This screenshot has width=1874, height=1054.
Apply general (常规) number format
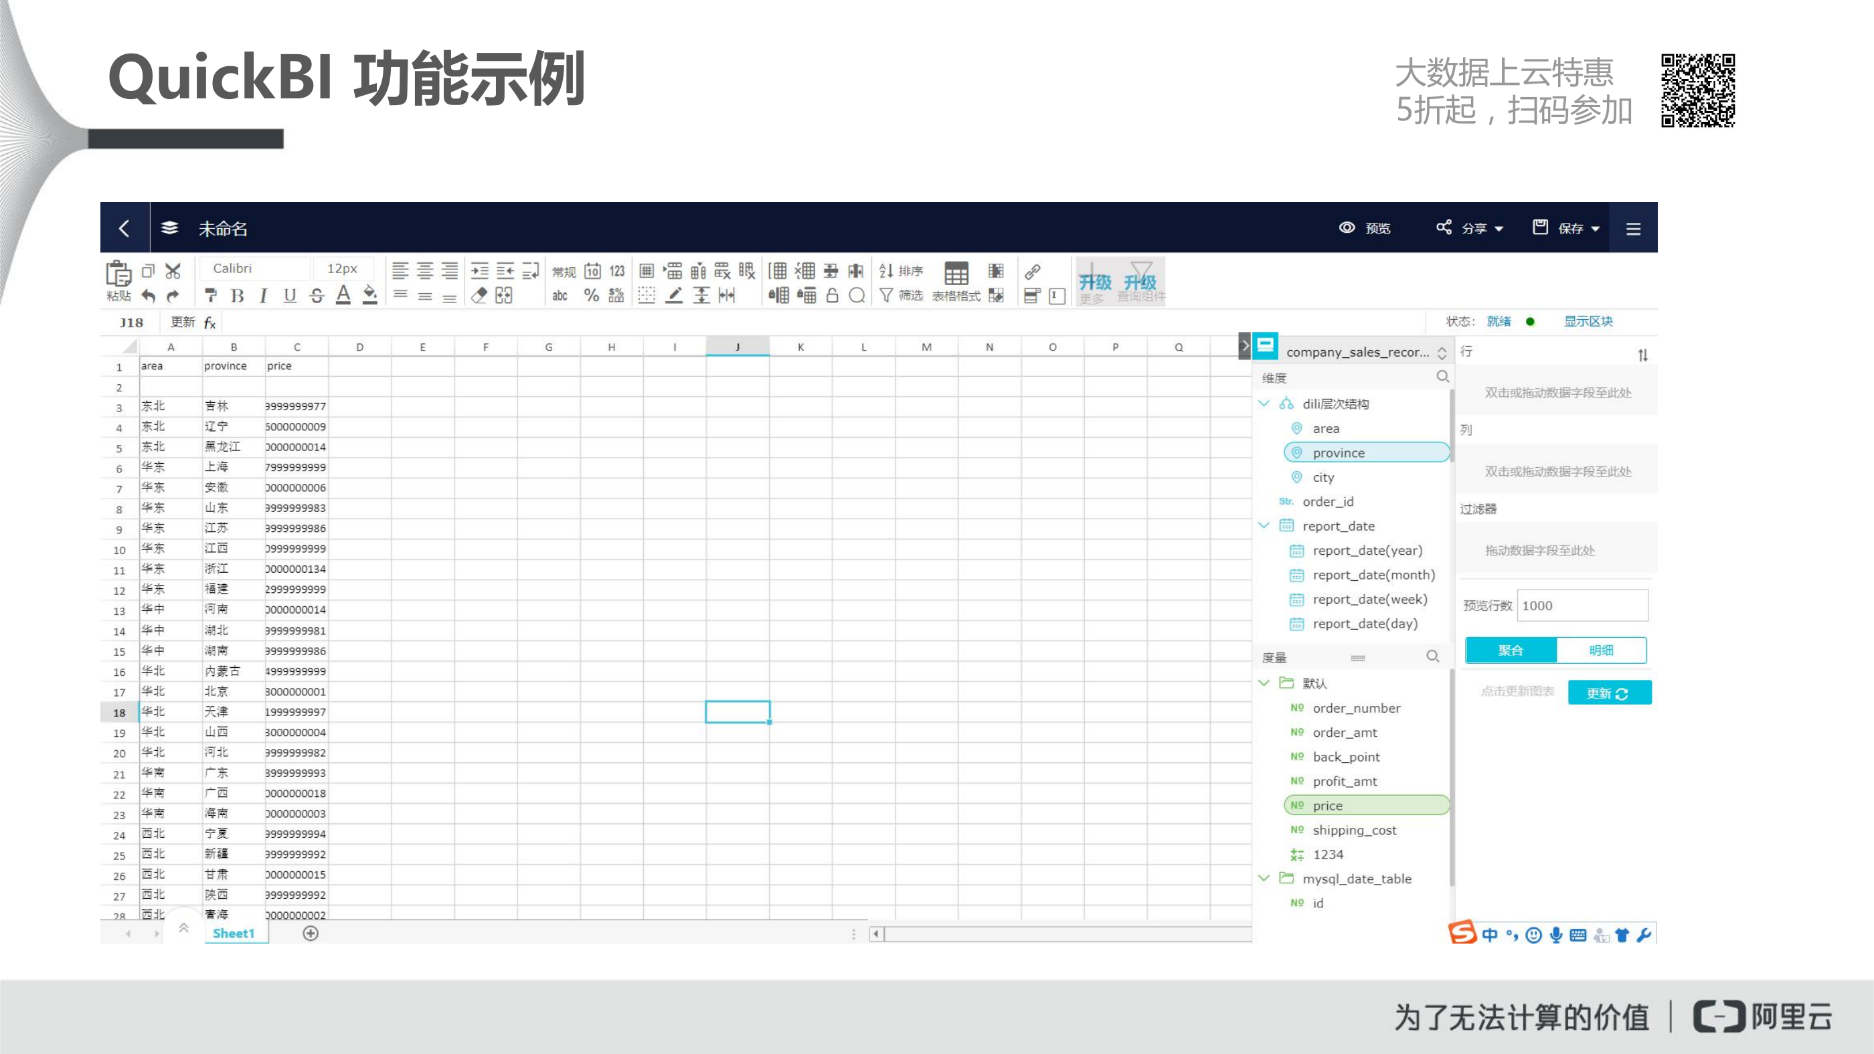(x=563, y=272)
